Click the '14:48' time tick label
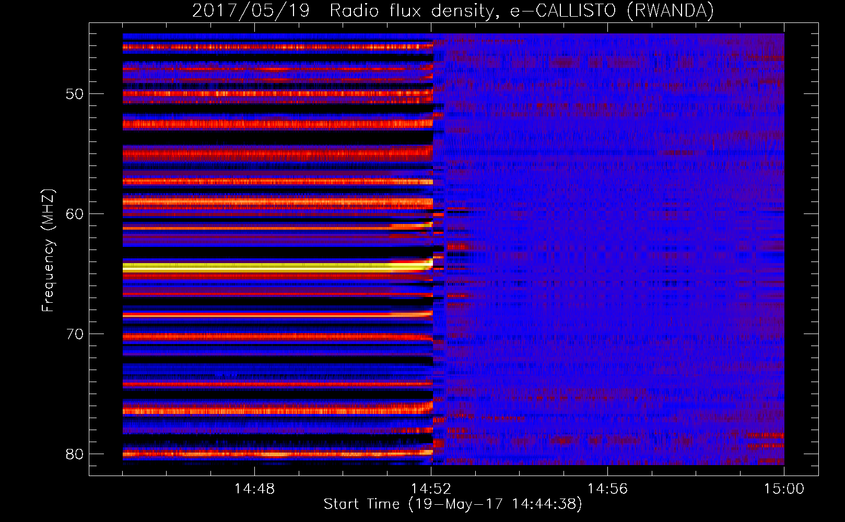Viewport: 845px width, 522px height. tap(254, 489)
